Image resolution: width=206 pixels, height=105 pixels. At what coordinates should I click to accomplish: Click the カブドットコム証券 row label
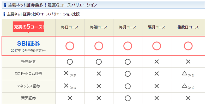28,73
